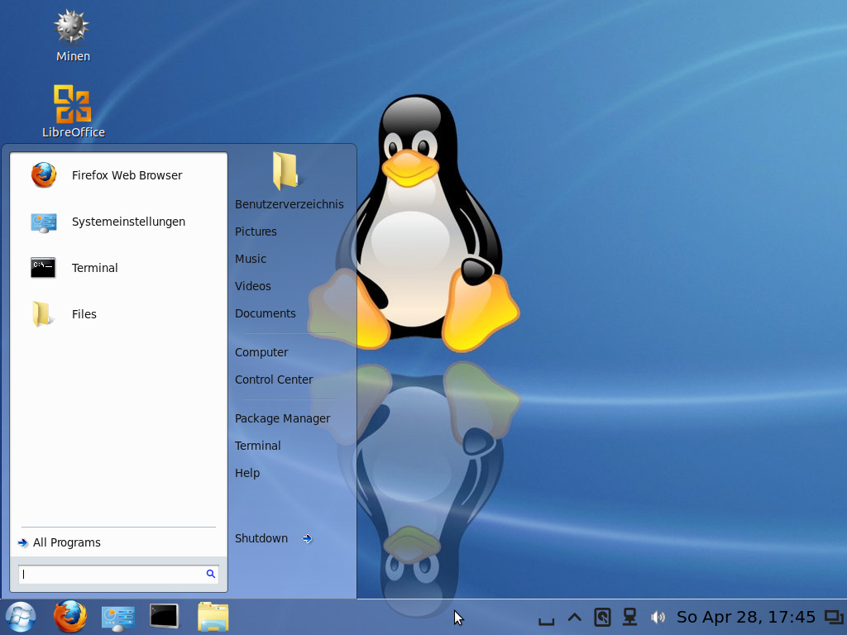Open the file manager icon on the taskbar

click(213, 617)
